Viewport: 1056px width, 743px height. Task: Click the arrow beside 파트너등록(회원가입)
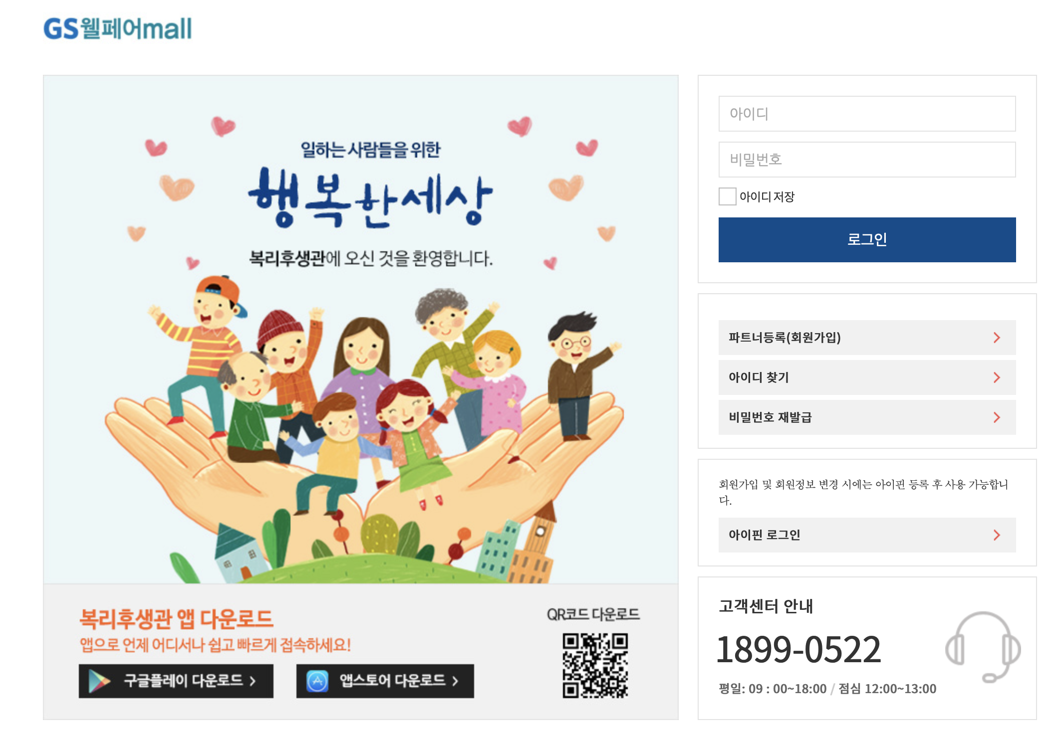997,338
